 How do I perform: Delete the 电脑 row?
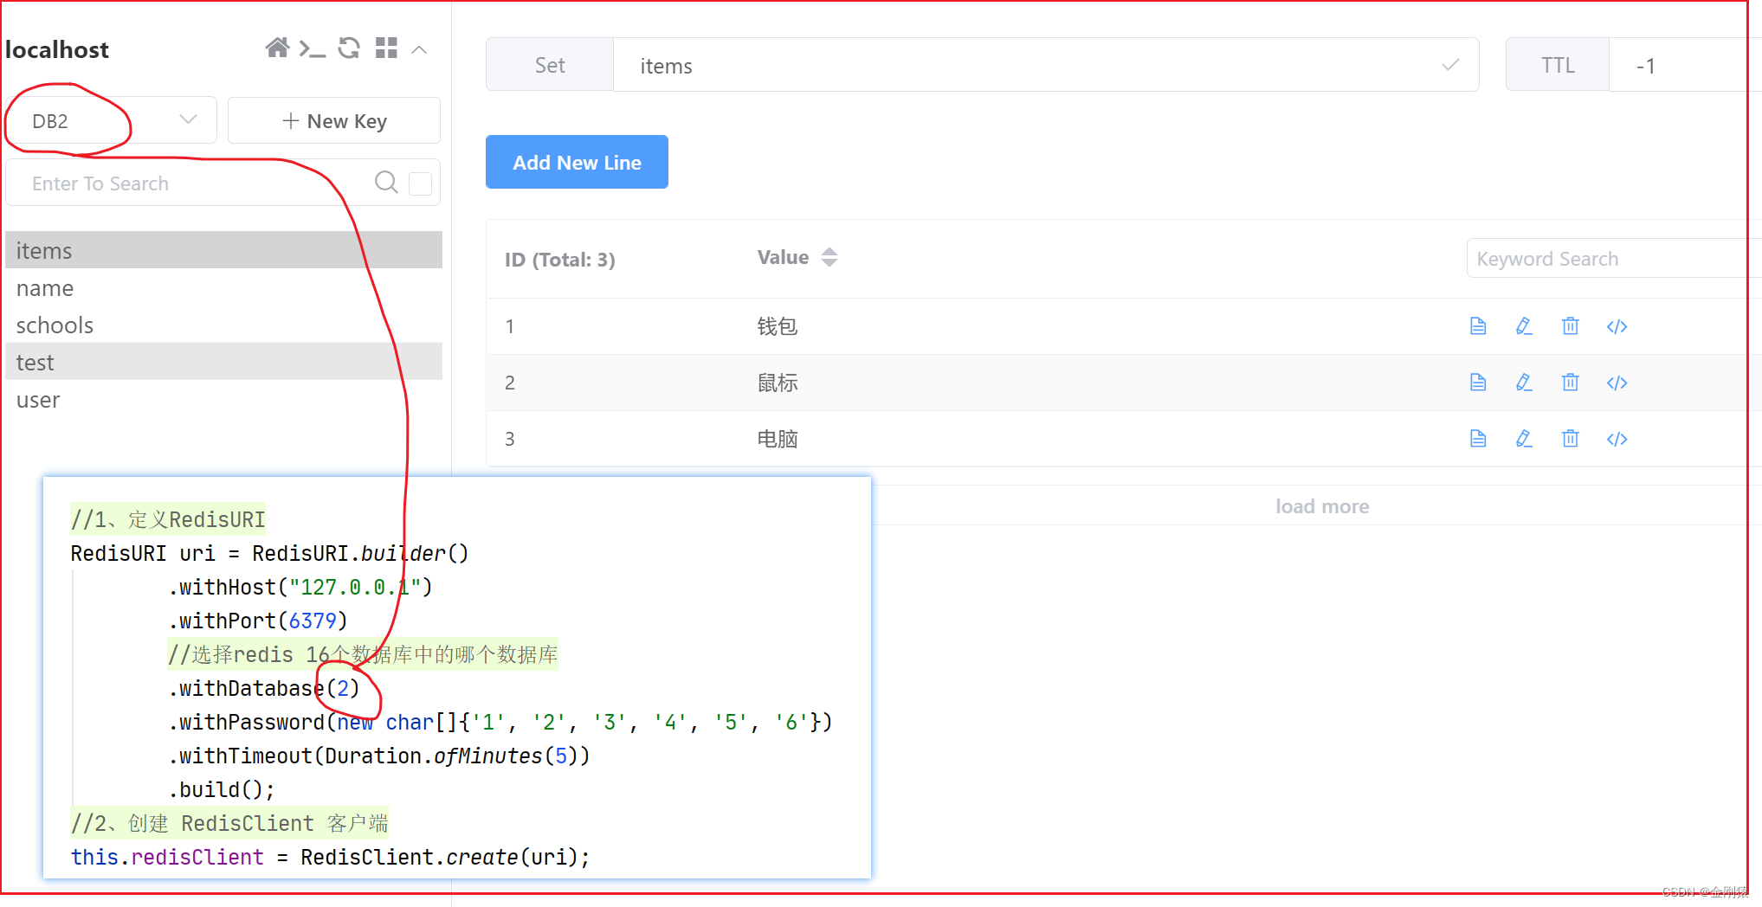(1570, 439)
